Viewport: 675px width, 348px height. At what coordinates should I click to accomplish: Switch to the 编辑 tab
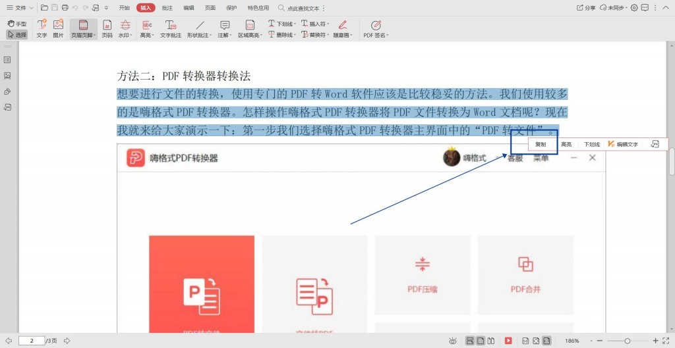coord(189,8)
